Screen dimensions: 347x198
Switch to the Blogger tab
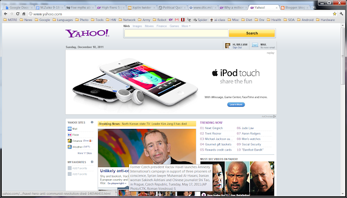[x=295, y=8]
